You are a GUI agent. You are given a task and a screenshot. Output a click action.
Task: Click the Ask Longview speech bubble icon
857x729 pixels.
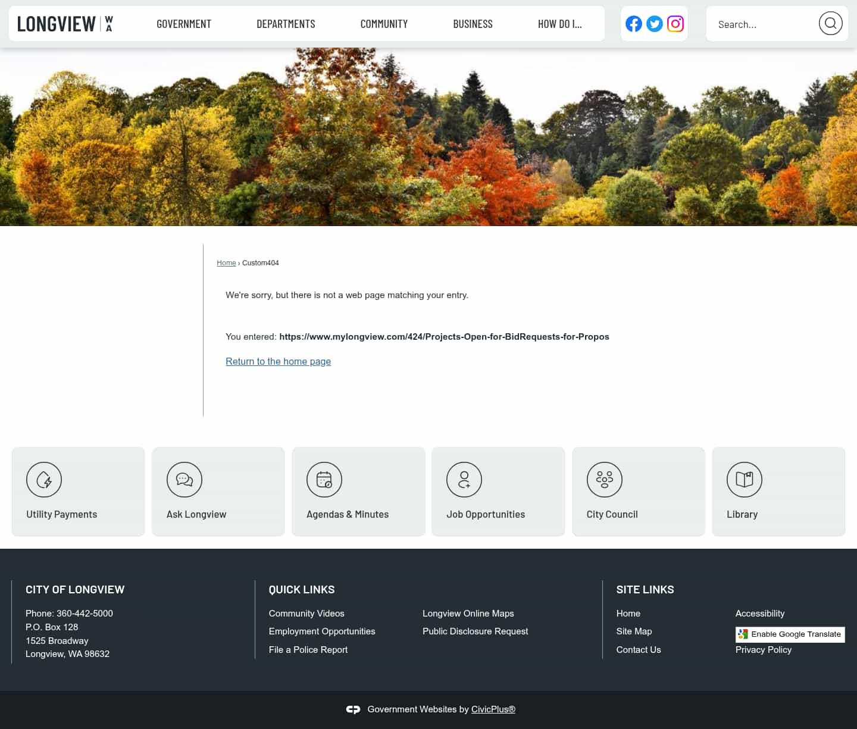click(184, 480)
